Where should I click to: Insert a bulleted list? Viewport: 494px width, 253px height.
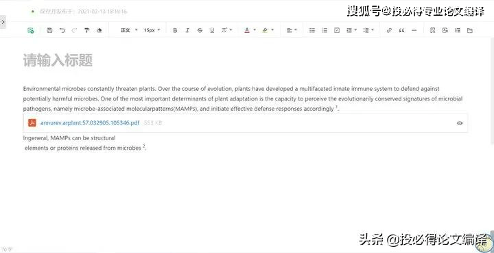tap(312, 31)
